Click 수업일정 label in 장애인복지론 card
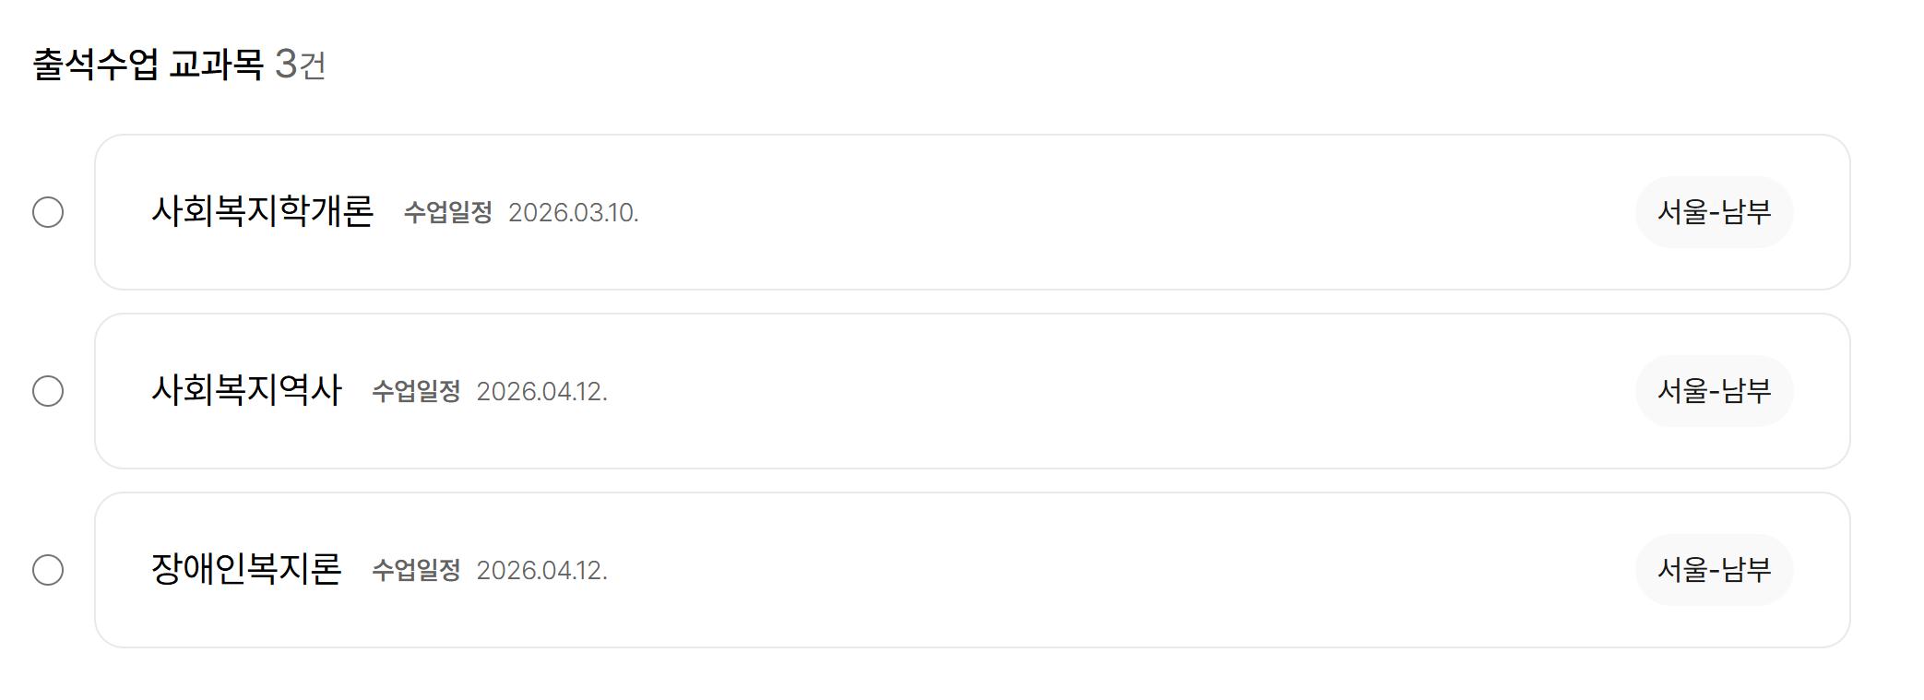 (x=416, y=571)
